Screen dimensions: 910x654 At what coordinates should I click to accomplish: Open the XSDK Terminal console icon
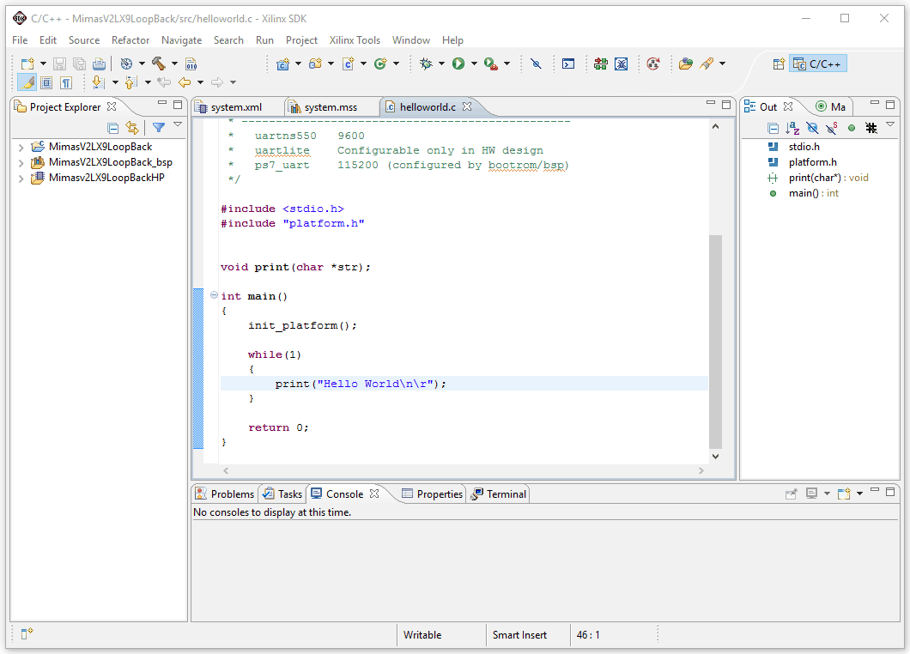click(567, 64)
